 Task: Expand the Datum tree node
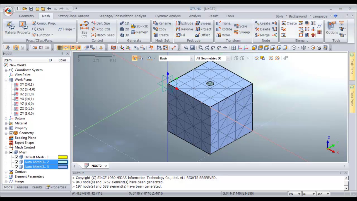click(6, 118)
